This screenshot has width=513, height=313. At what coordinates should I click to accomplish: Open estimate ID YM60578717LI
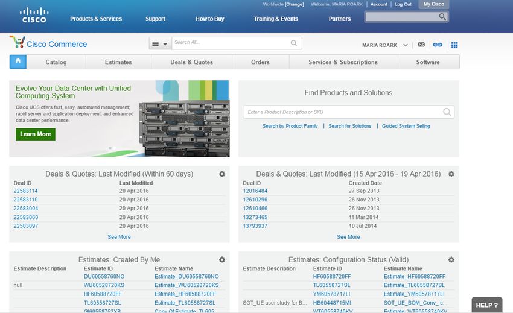pos(332,294)
